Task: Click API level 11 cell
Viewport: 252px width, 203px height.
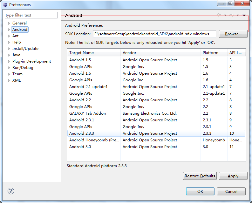Action: click(232, 147)
